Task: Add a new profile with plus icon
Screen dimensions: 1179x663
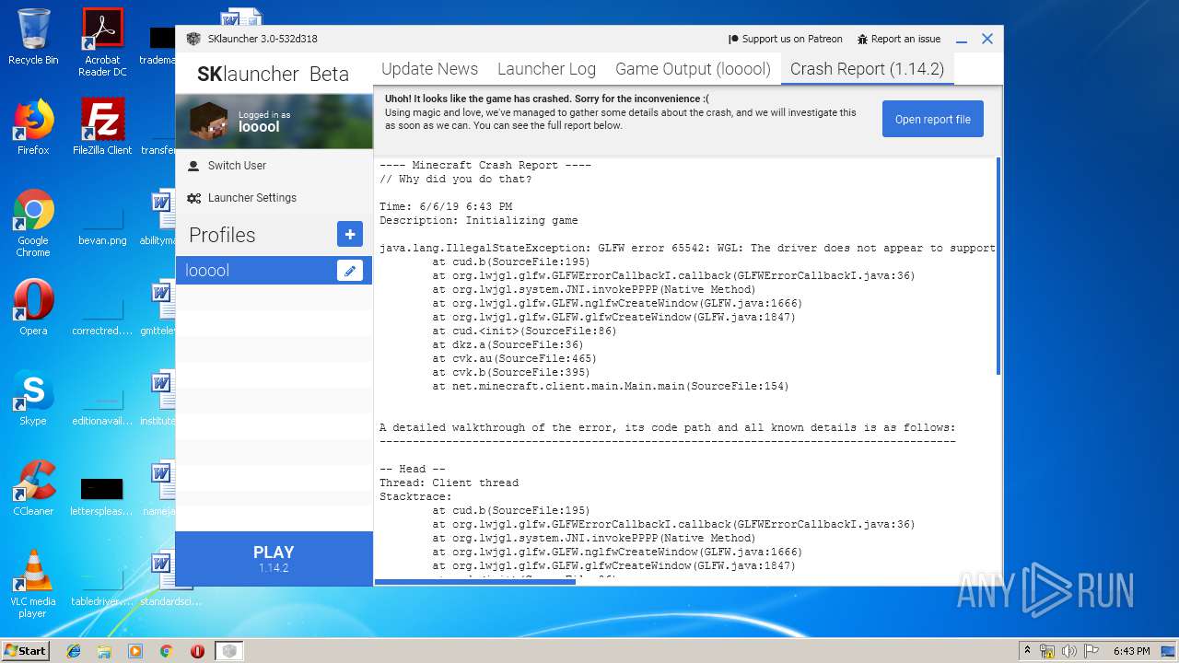Action: tap(350, 235)
